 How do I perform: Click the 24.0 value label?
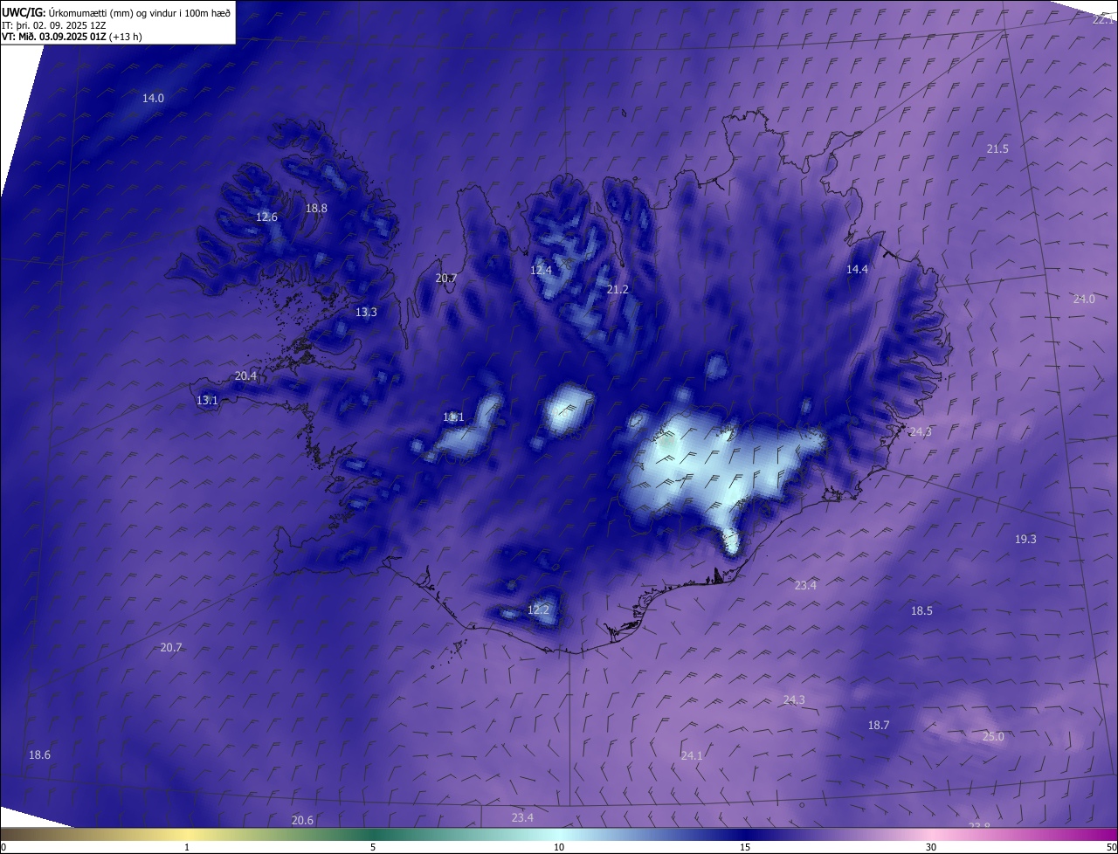[x=1084, y=300]
